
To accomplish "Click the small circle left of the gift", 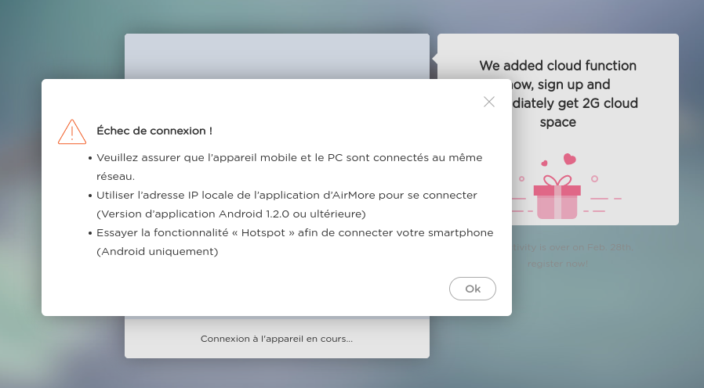I will [521, 178].
